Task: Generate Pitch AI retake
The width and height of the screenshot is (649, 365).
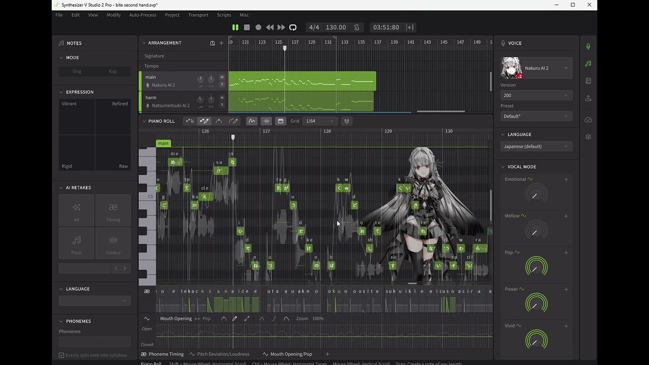Action: point(77,243)
